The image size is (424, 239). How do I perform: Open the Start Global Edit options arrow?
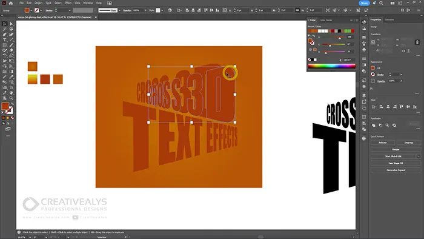(419, 157)
